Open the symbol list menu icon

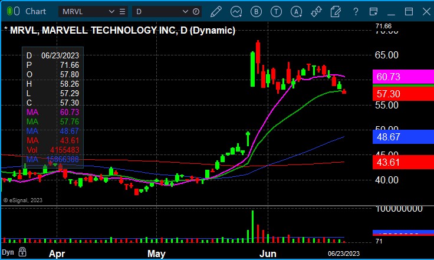[122, 12]
